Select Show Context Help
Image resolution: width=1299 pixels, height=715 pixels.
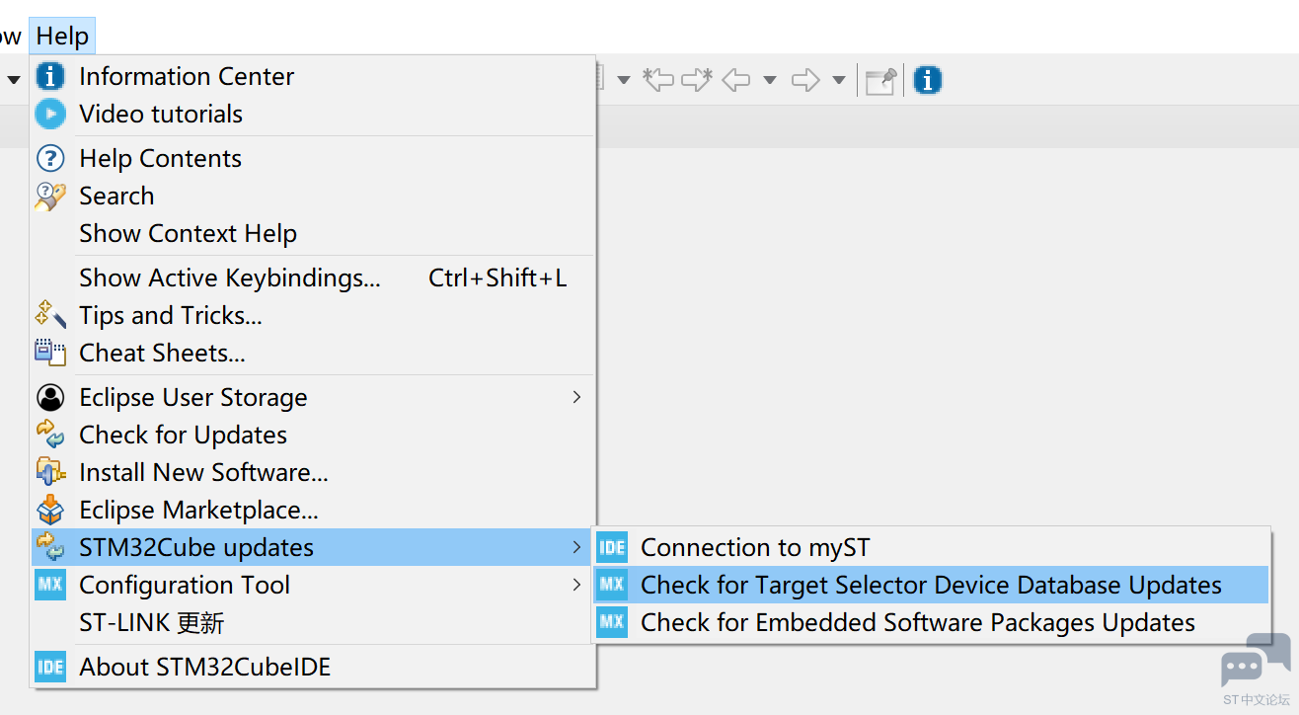[313, 233]
